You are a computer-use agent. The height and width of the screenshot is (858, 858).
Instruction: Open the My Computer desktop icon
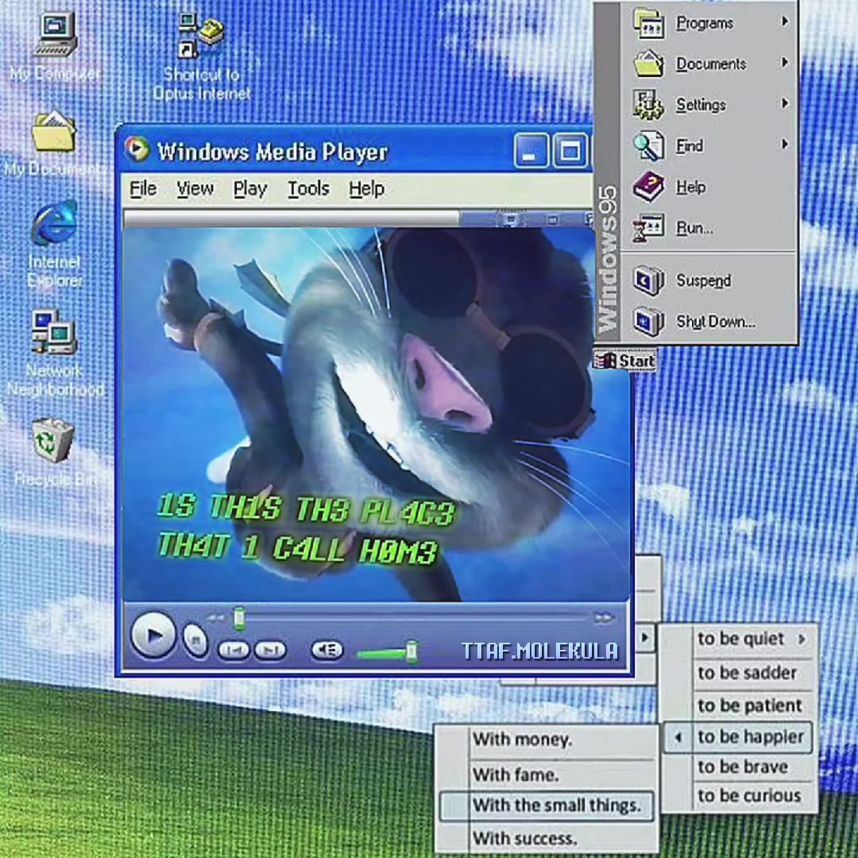pyautogui.click(x=56, y=36)
